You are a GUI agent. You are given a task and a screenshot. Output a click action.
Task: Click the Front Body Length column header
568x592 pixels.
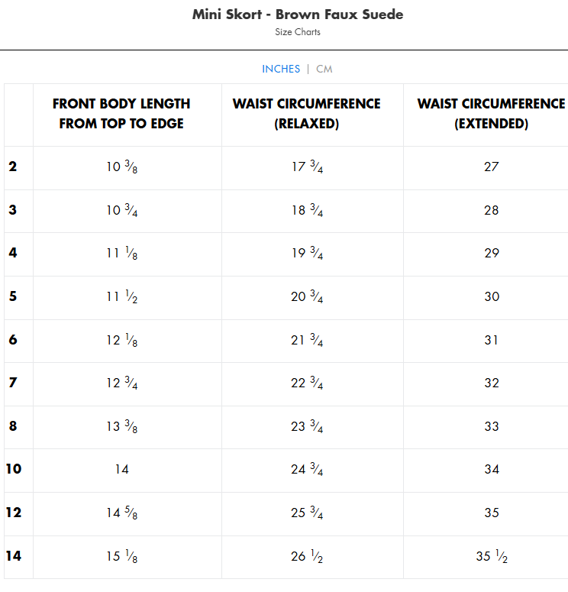[x=121, y=114]
